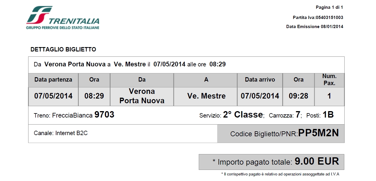The width and height of the screenshot is (376, 181).
Task: Click the arrival time 09:28 cell
Action: click(x=298, y=96)
